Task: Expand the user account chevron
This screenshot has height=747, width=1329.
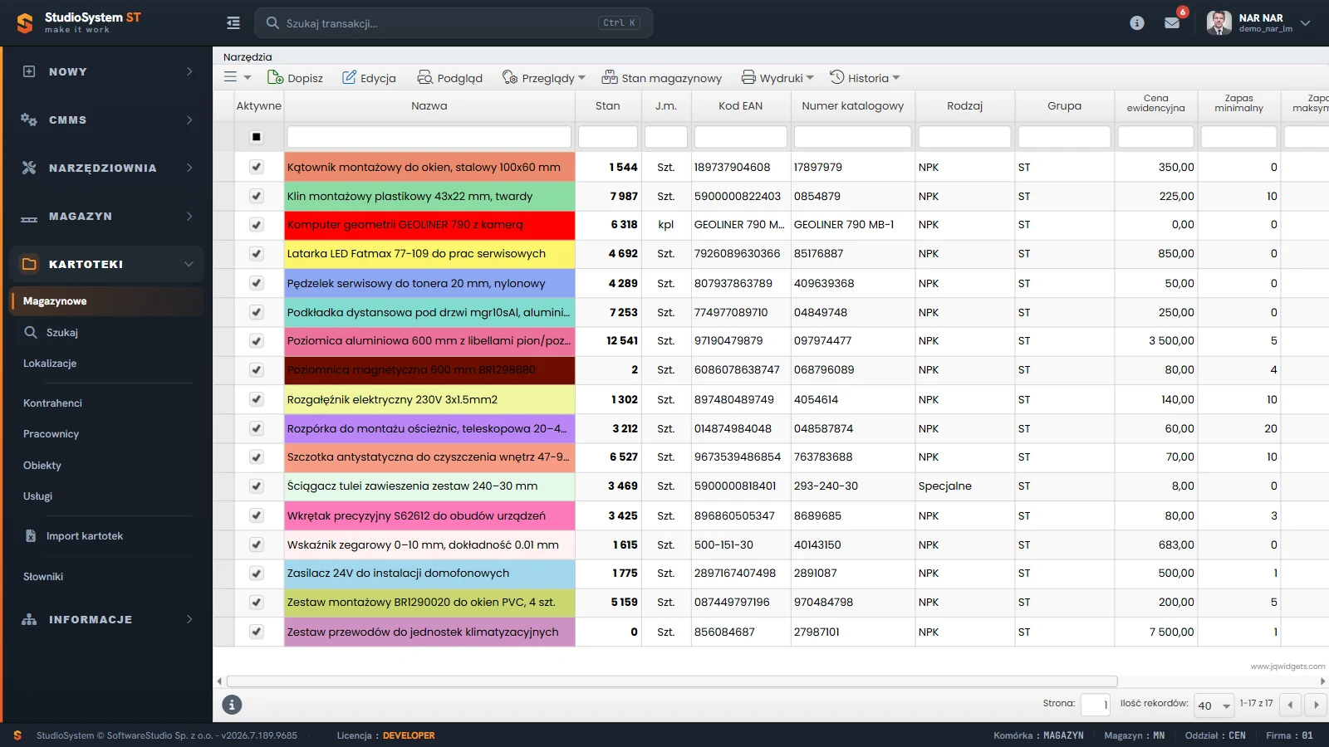Action: [1306, 23]
